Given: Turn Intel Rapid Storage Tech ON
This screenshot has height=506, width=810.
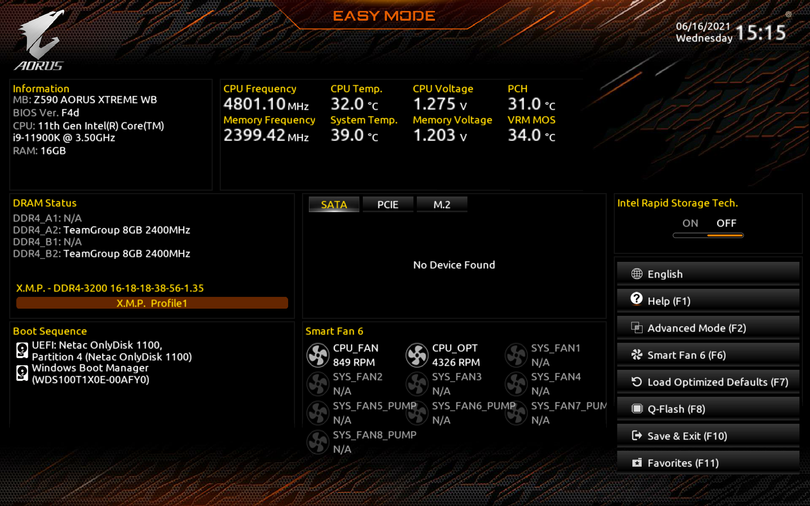Looking at the screenshot, I should tap(690, 223).
